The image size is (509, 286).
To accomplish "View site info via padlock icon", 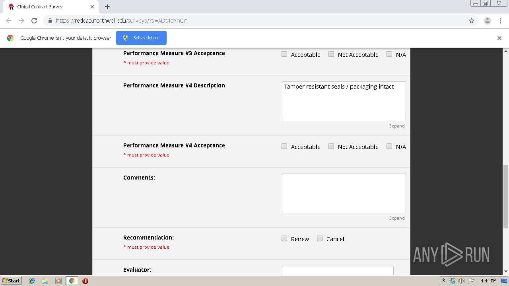I will click(x=50, y=21).
